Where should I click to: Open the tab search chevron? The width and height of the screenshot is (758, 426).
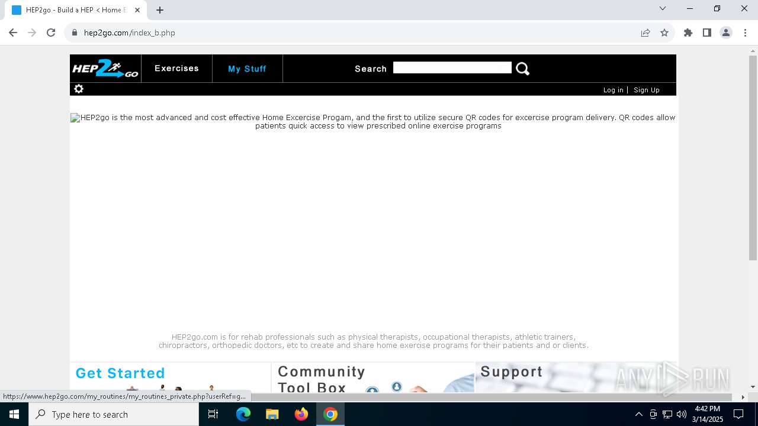click(x=663, y=8)
